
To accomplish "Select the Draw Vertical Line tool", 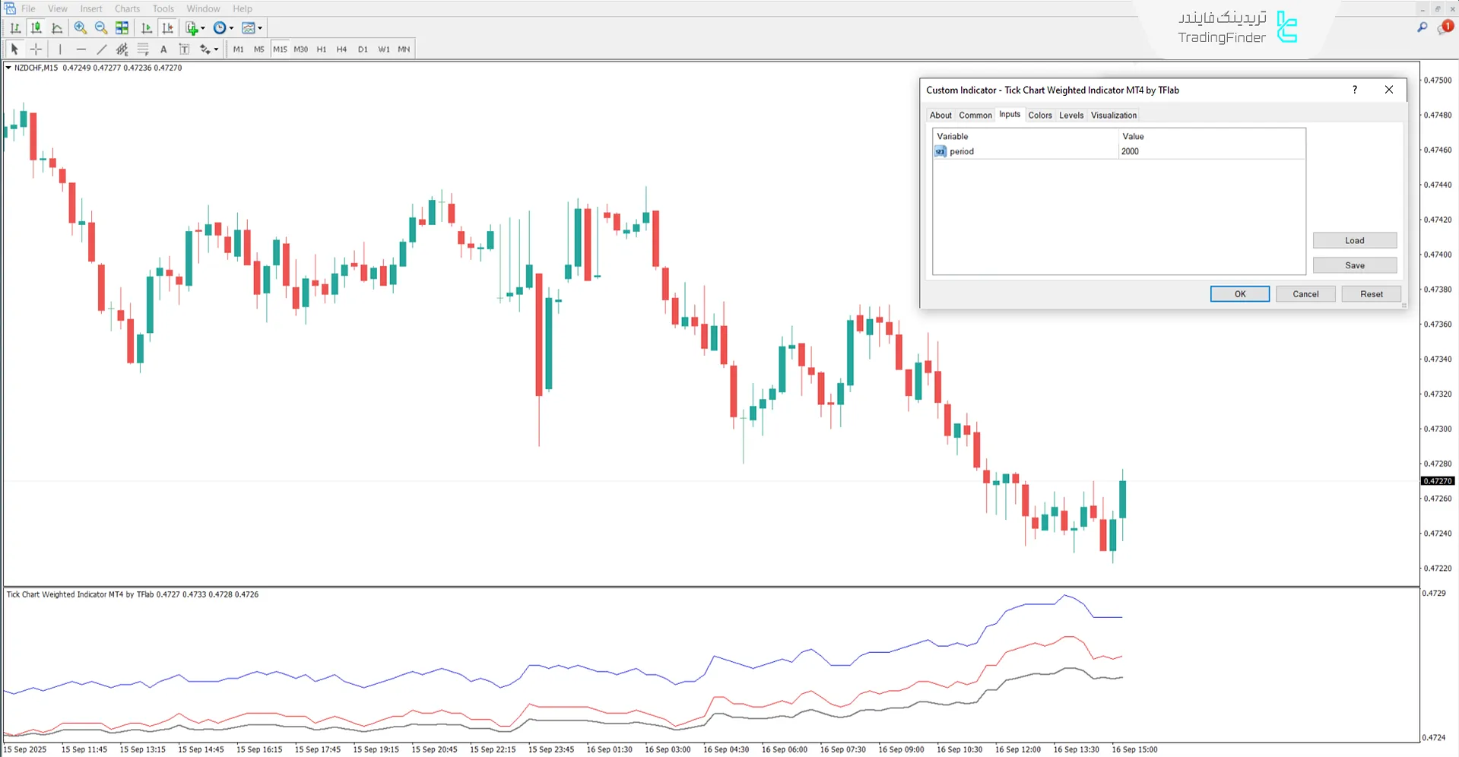I will (60, 49).
